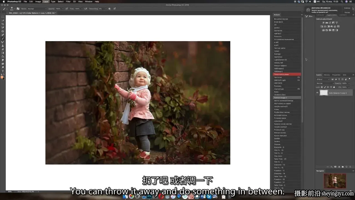Toggle lock transparent pixels in Layers panel
Image resolution: width=355 pixels, height=200 pixels.
click(x=322, y=87)
